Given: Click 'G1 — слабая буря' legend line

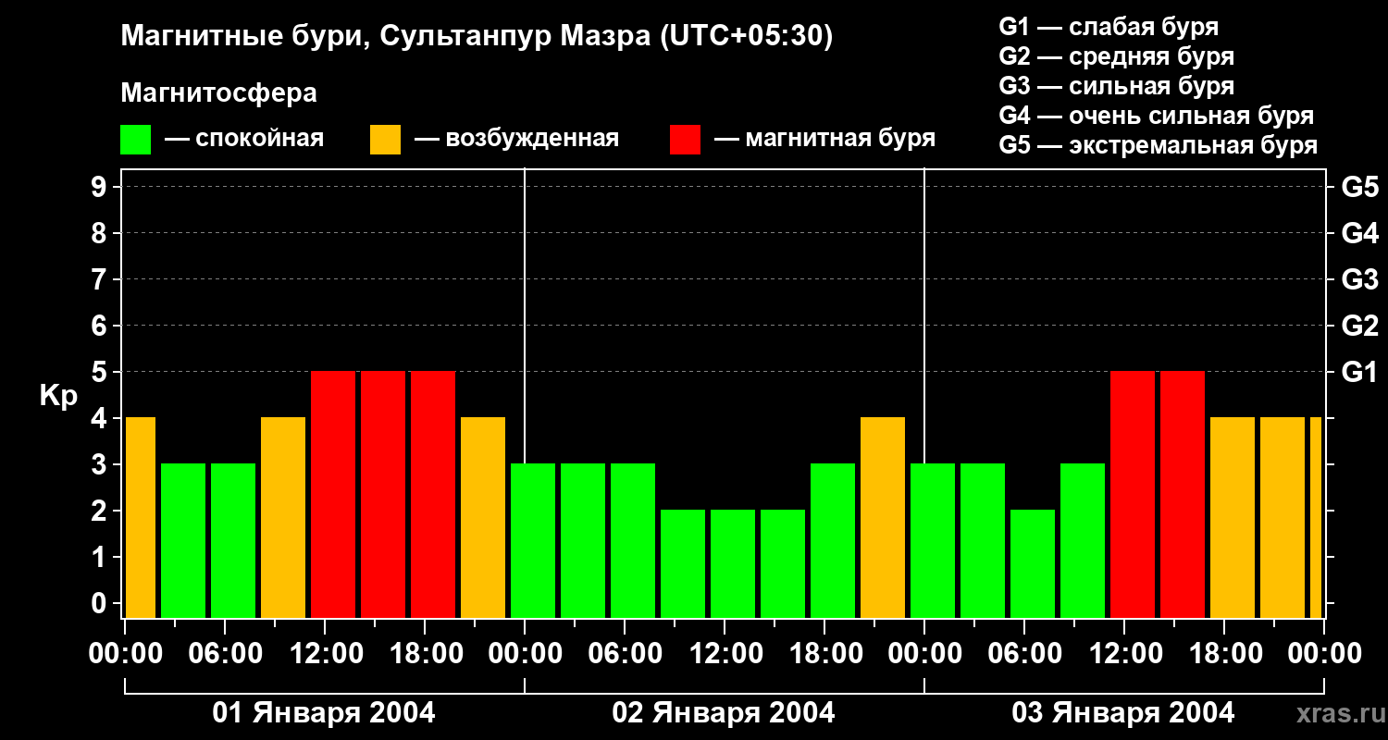Looking at the screenshot, I should (1109, 26).
